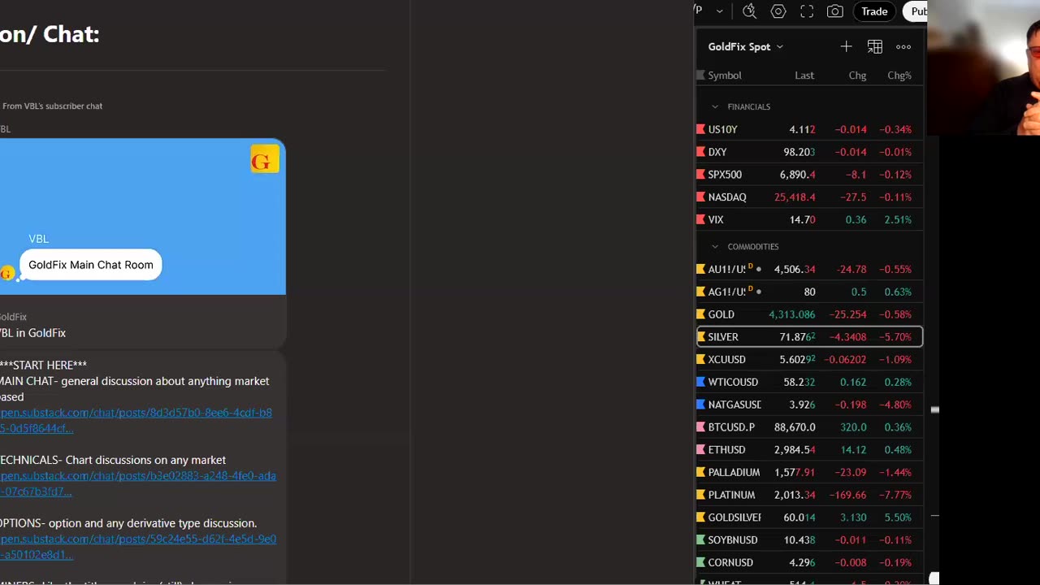Open the GoldFix Spot watchlist dropdown
The image size is (1040, 585).
[745, 46]
